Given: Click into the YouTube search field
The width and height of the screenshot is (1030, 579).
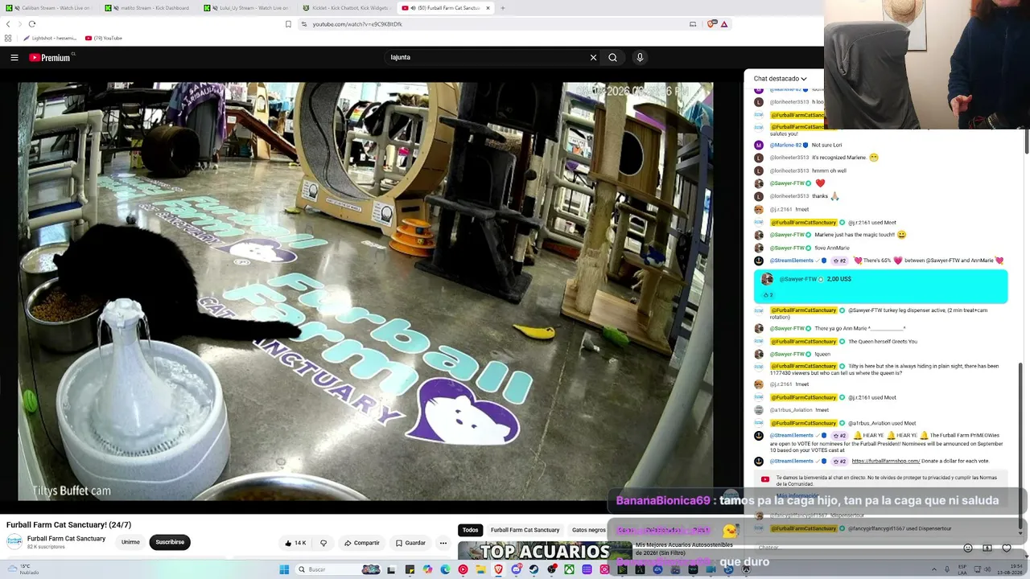Looking at the screenshot, I should click(x=487, y=57).
